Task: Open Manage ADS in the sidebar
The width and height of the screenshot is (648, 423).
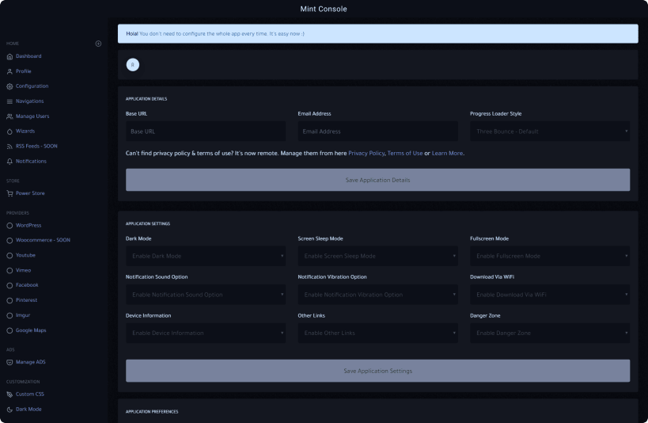Action: [x=31, y=362]
